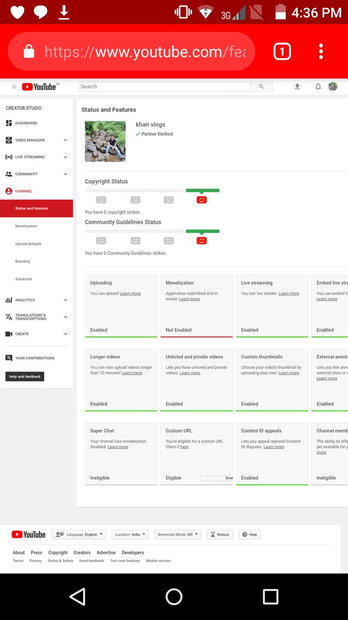Click into the YouTube Search field
This screenshot has height=620, width=348.
tap(164, 87)
